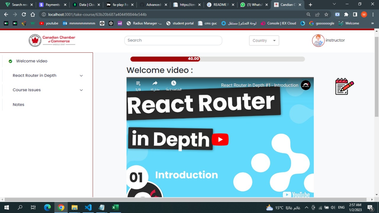Viewport: 379px width, 213px height.
Task: Click inside the Search input field
Action: tap(173, 41)
